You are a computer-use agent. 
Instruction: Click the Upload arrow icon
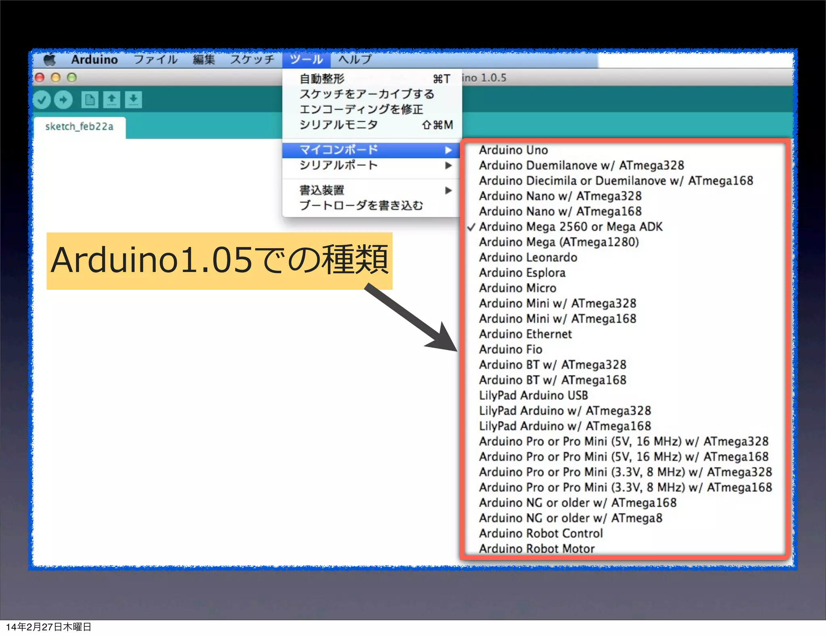[x=63, y=99]
